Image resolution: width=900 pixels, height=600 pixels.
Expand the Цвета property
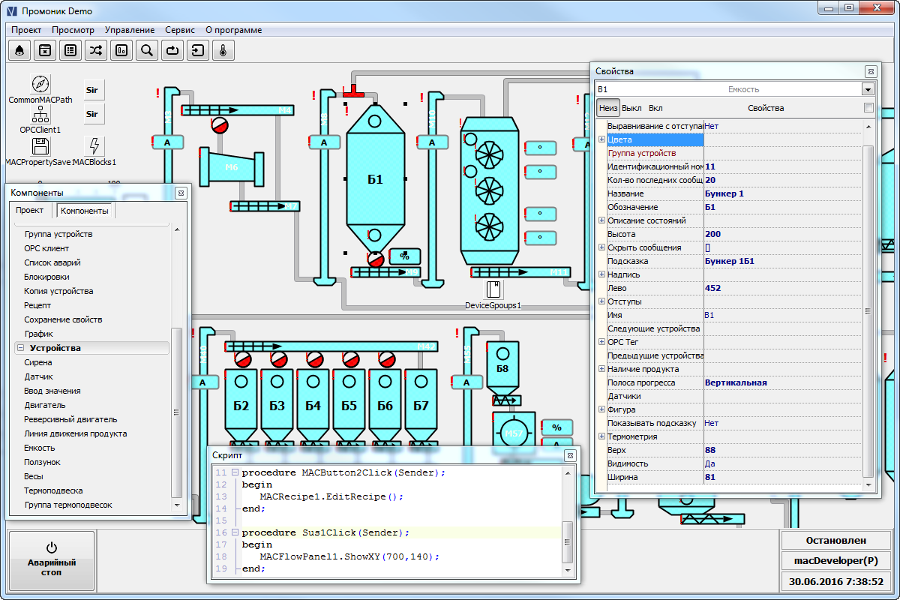click(601, 139)
